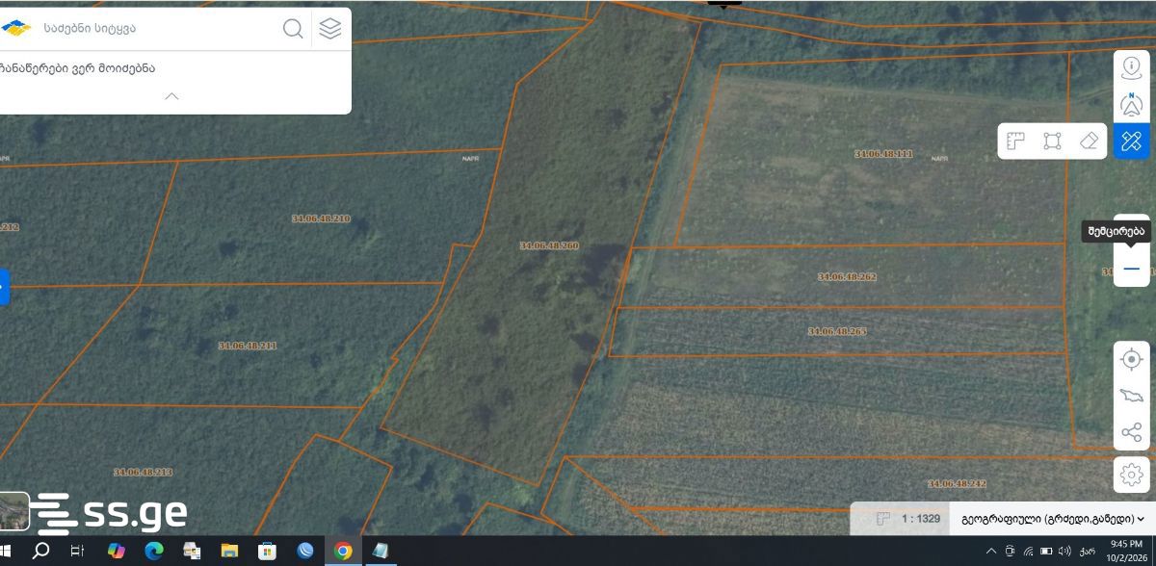Zoom out with the minus button
Image resolution: width=1156 pixels, height=566 pixels.
pos(1131,269)
